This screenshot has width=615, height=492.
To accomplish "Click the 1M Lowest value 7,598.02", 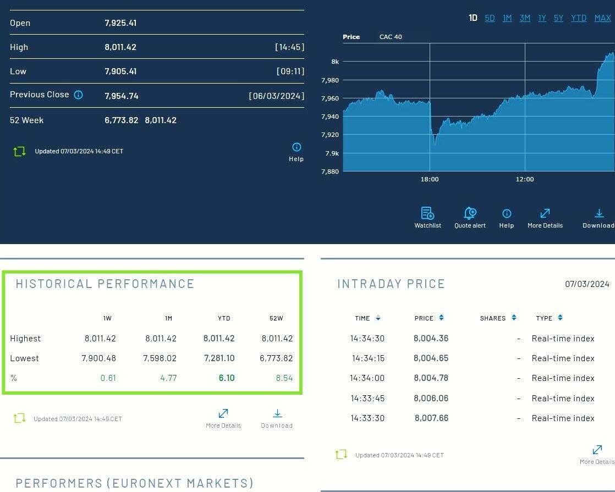I will pos(160,358).
